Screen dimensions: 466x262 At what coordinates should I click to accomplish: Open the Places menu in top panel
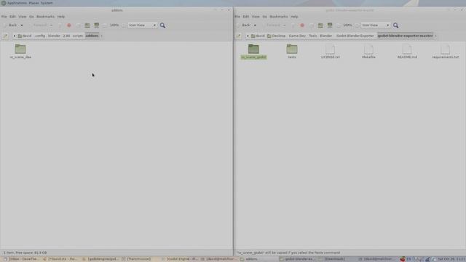click(34, 3)
